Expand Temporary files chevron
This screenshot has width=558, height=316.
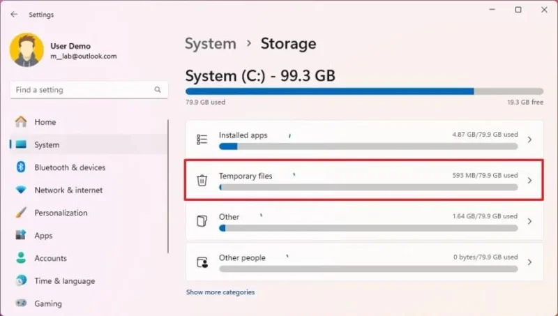[529, 181]
